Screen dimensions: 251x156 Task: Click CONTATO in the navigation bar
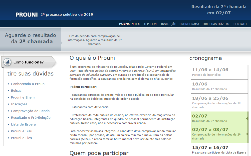240,24
